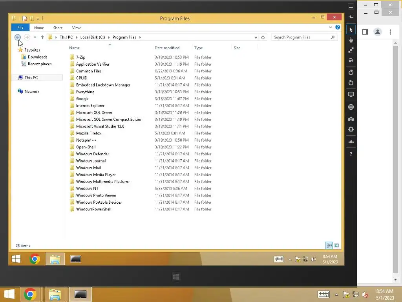Show hidden tray icons on remote taskbar
This screenshot has width=402, height=302.
289,260
